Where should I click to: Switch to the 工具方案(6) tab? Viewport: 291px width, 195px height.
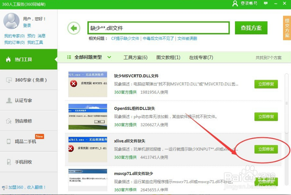(135, 57)
